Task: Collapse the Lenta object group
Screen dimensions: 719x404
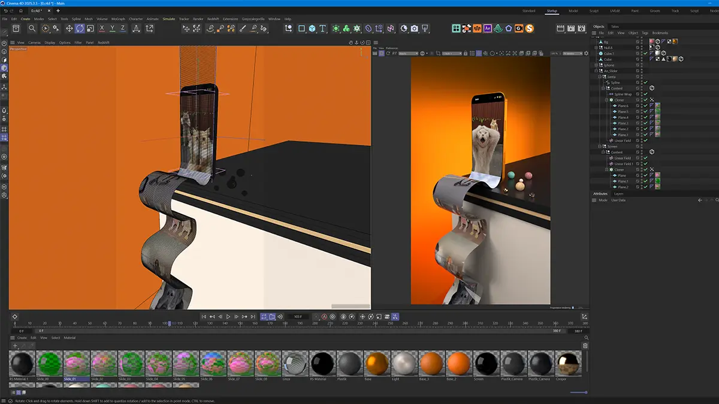Action: 600,77
